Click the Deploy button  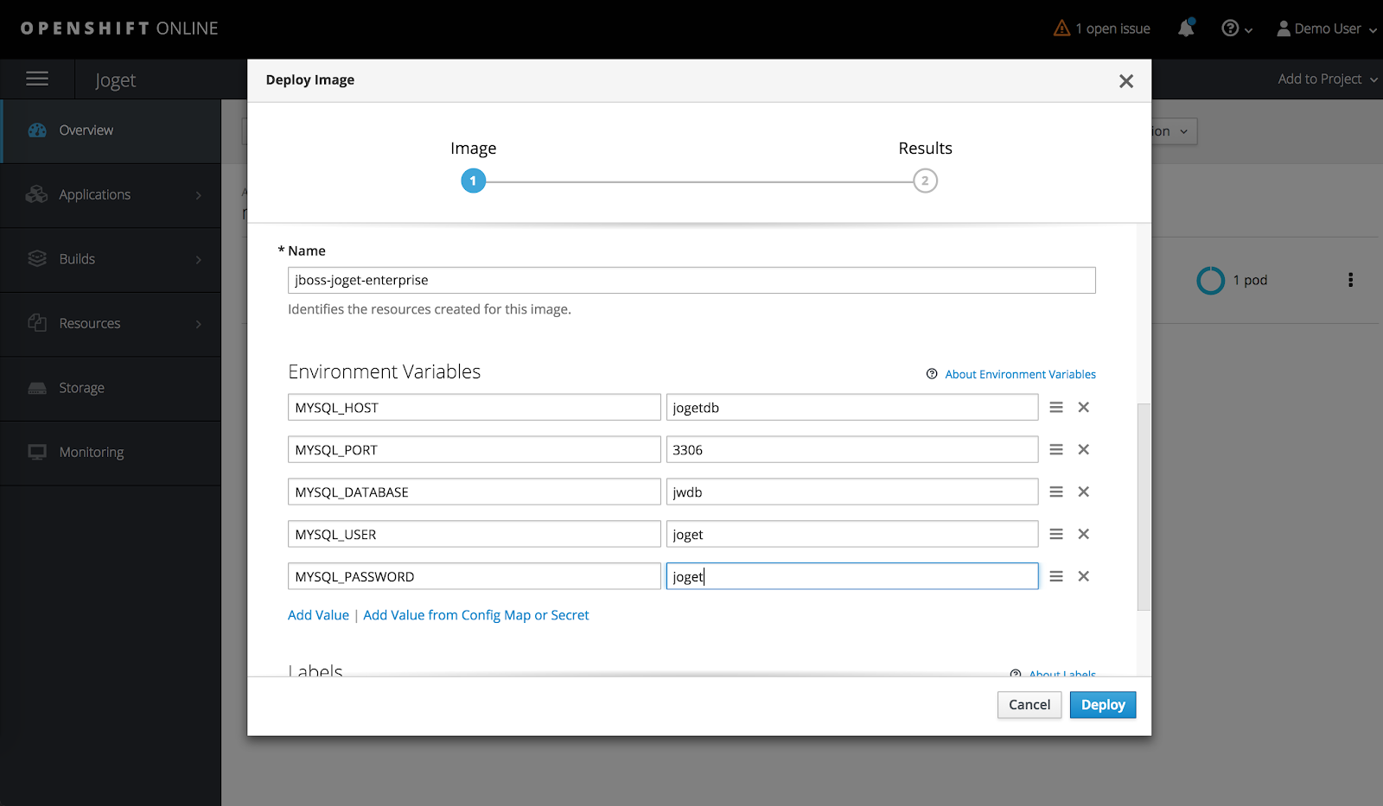coord(1103,705)
